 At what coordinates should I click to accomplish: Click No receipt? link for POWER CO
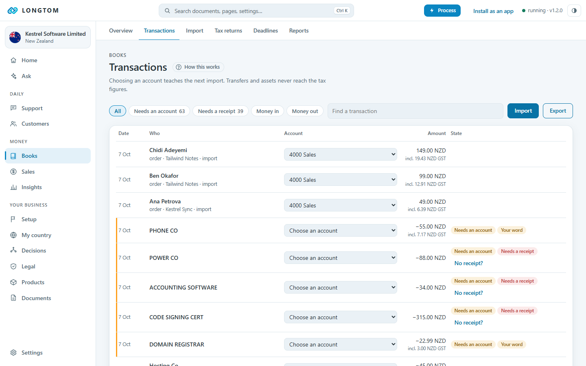(x=469, y=263)
